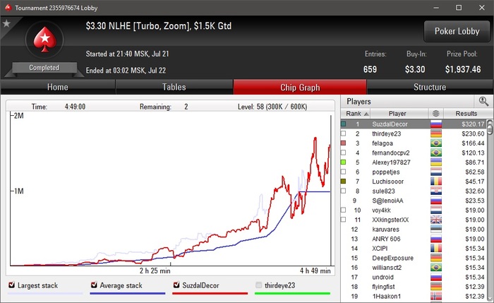Switch to the Tables tab
This screenshot has height=303, width=494.
tap(174, 87)
